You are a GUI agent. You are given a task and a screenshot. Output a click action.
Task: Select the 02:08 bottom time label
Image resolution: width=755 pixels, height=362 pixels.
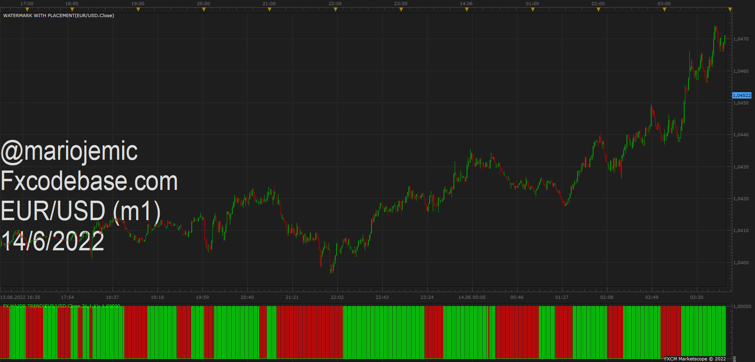pos(607,297)
